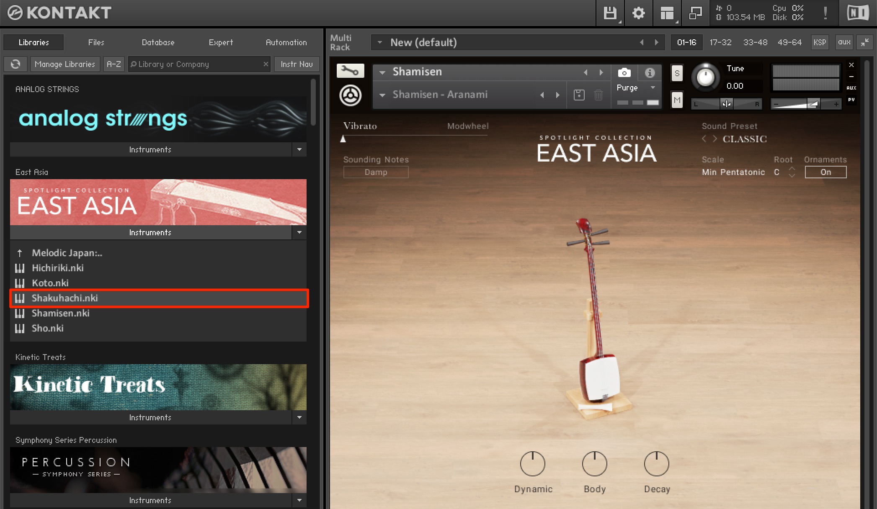Click the Manage Libraries button
This screenshot has width=877, height=509.
tap(65, 64)
